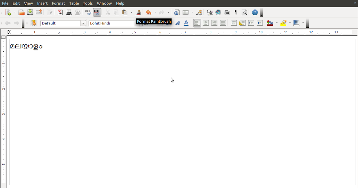
Task: Toggle Nonprinting Characters pilcrow
Action: click(x=236, y=13)
